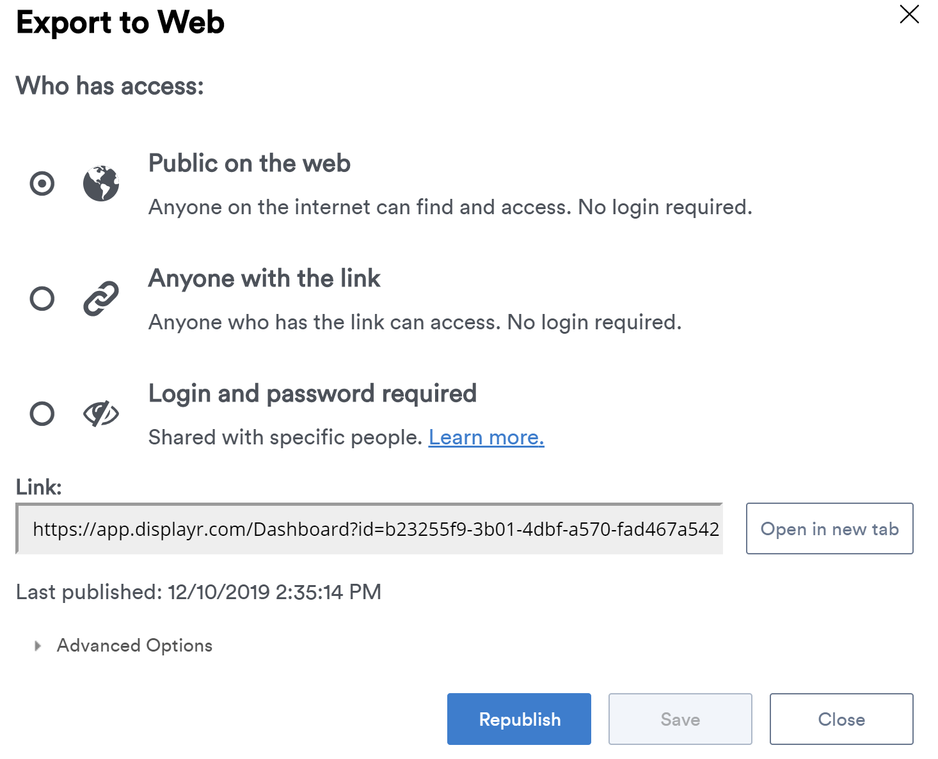Enable the Login and password required radio button
Viewport: 938px width, 759px height.
click(42, 414)
